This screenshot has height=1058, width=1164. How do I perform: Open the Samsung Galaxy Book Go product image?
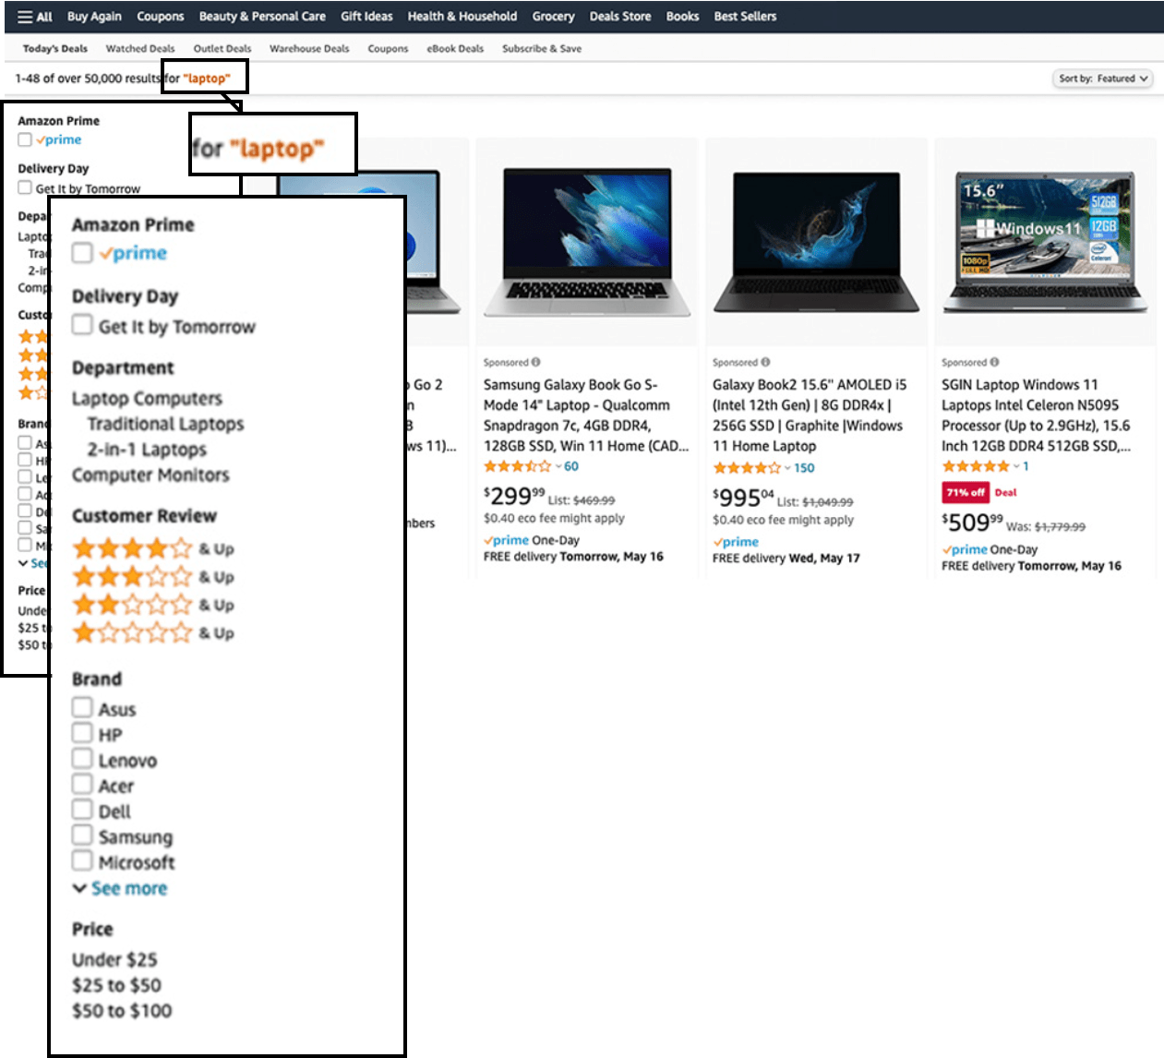click(586, 242)
